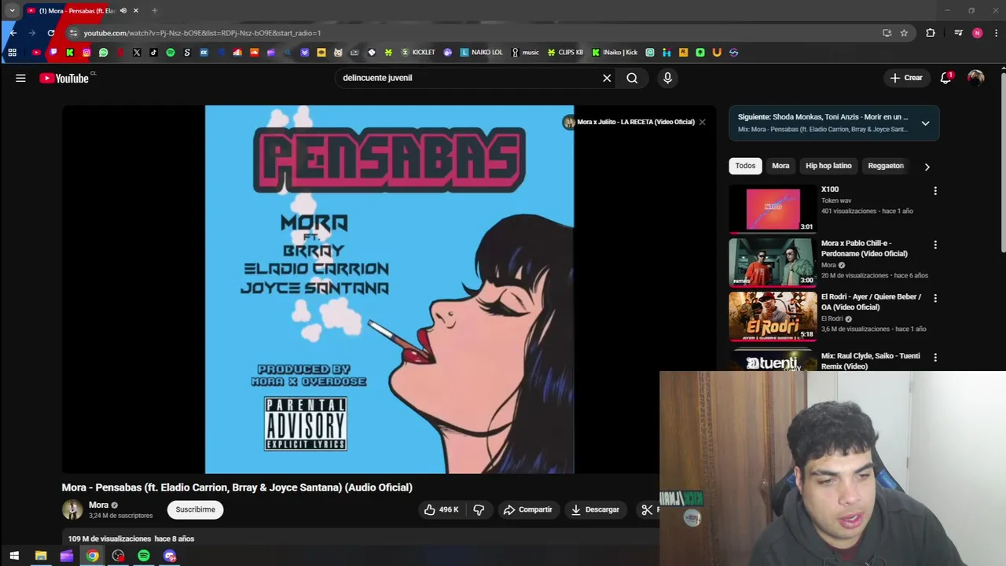Like the video, 496 K
This screenshot has height=566, width=1006.
(442, 509)
